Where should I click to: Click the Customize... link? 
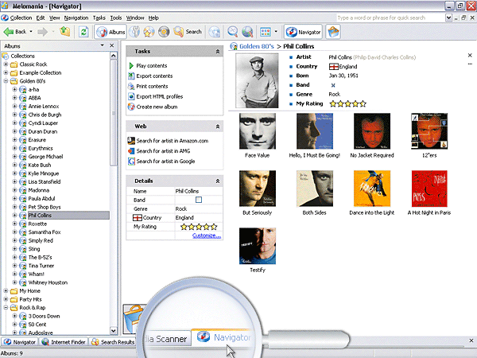click(x=206, y=235)
